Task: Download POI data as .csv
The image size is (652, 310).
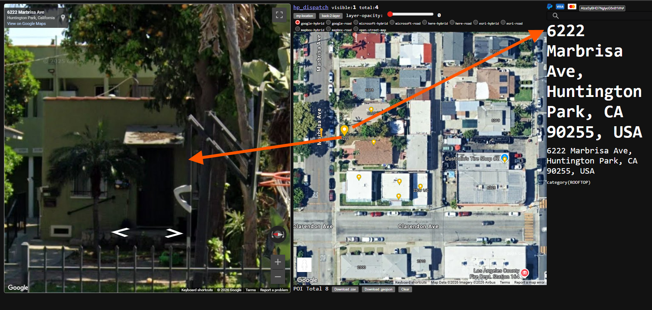Action: tap(345, 289)
